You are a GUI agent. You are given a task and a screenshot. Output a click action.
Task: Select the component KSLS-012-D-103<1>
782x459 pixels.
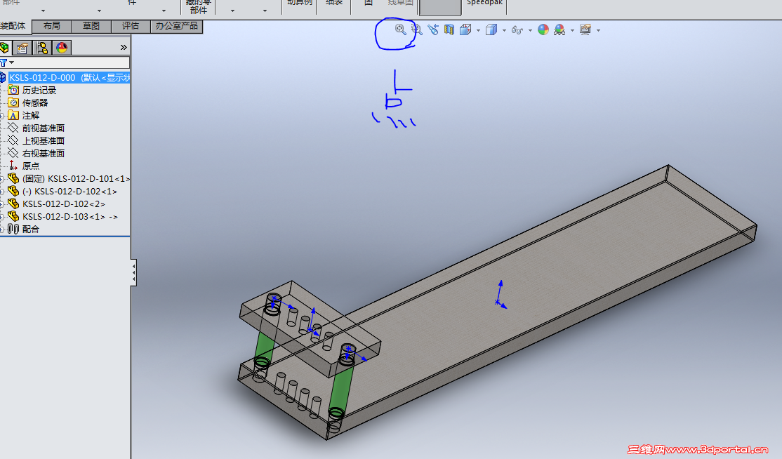[x=69, y=216]
